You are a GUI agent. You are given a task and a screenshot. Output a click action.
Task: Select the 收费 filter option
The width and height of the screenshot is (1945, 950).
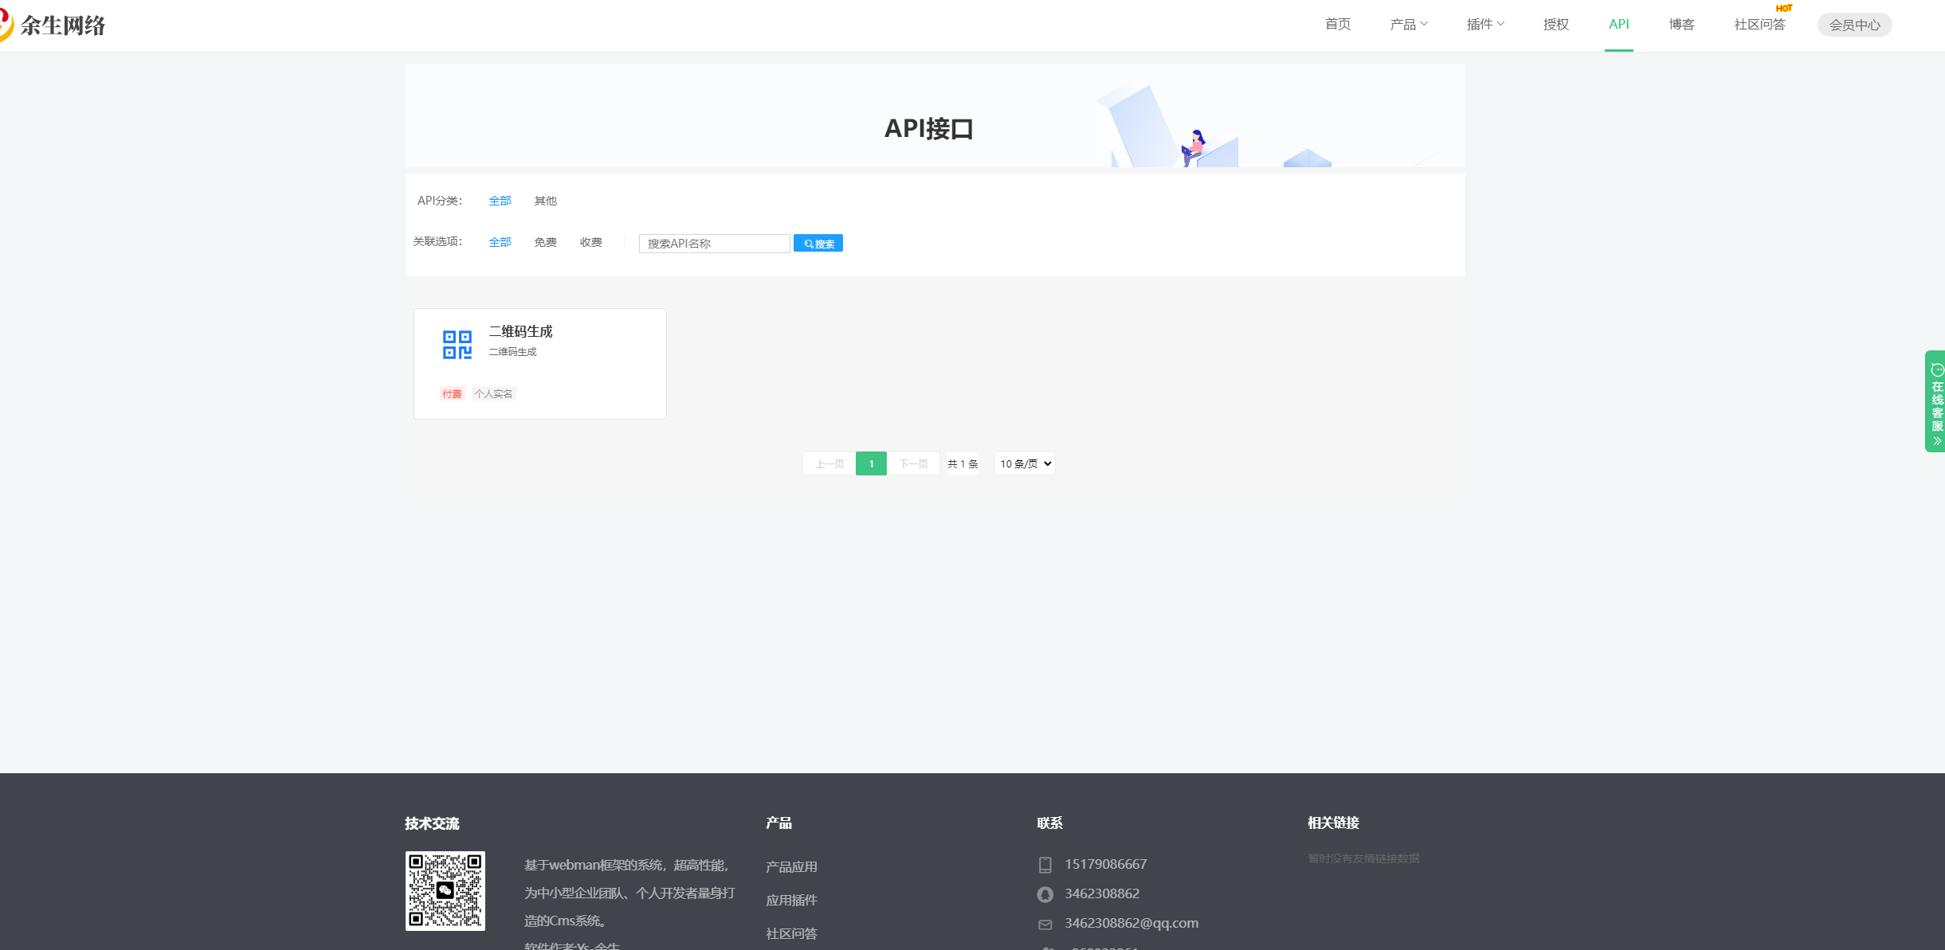pos(590,242)
